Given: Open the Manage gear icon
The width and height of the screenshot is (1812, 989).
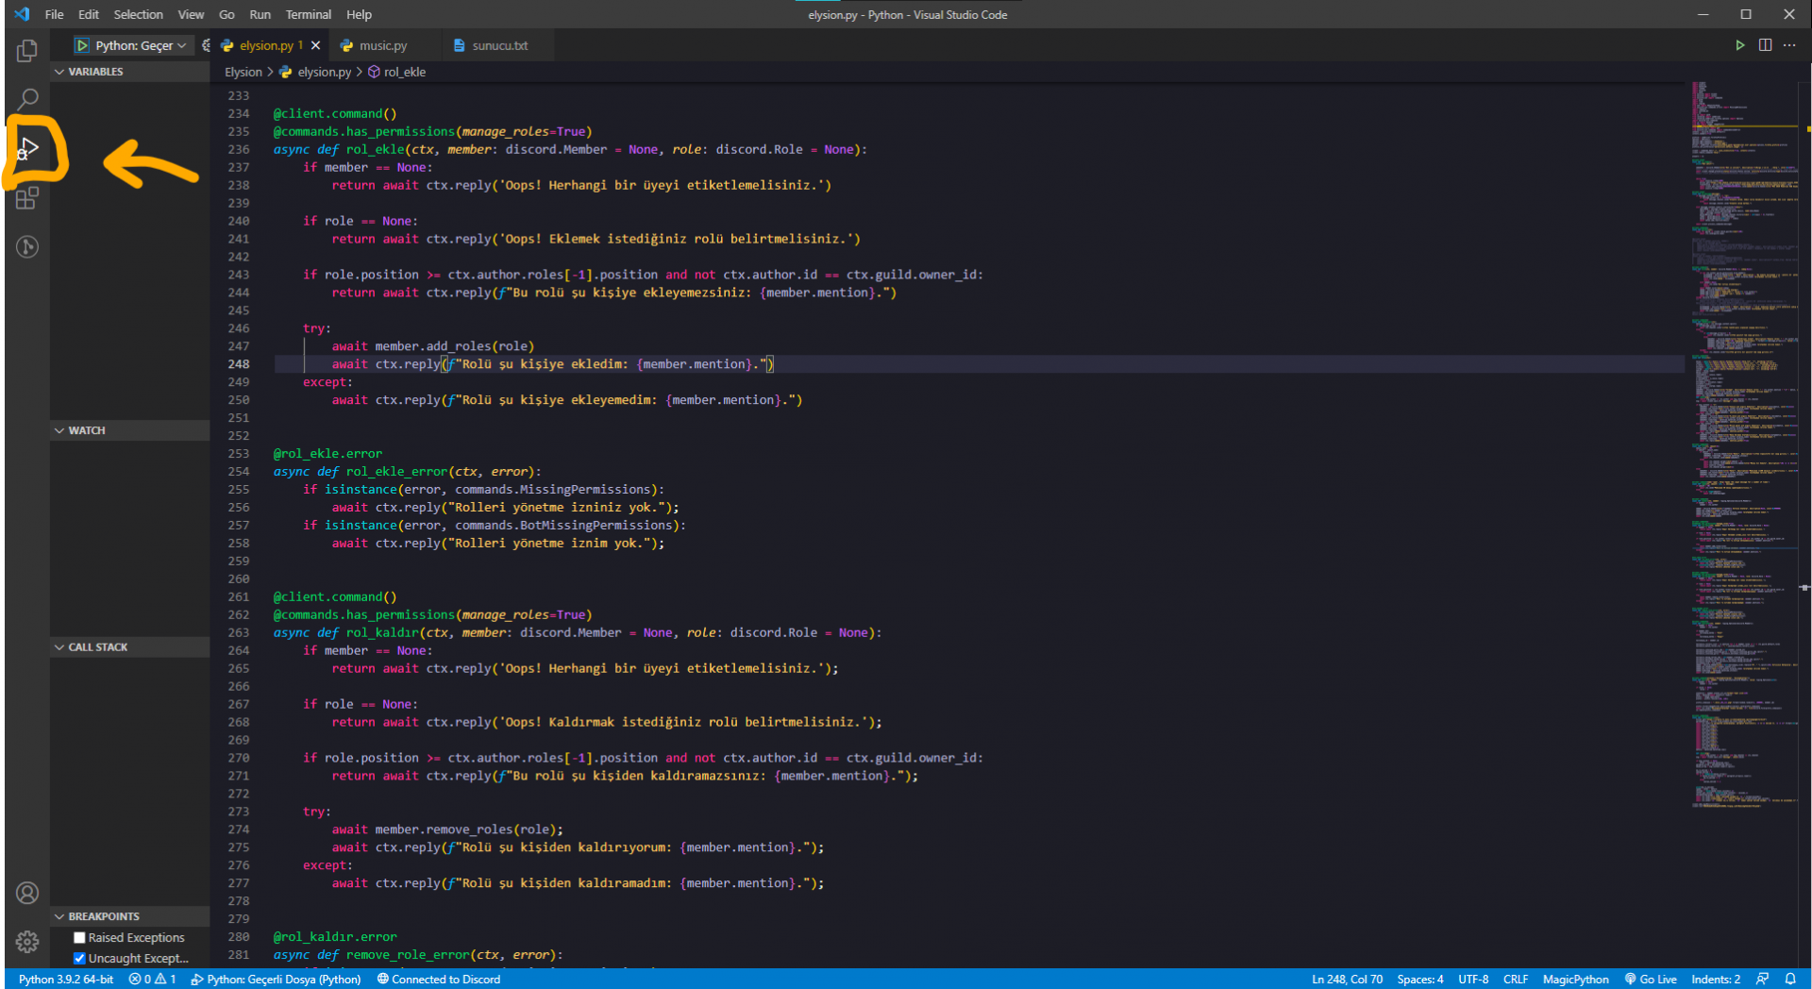Looking at the screenshot, I should [27, 941].
